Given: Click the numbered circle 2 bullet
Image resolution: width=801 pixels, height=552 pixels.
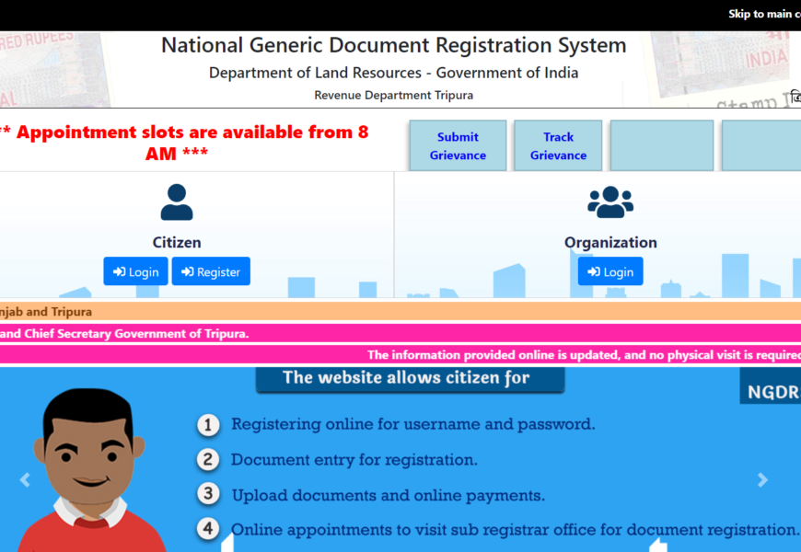Looking at the screenshot, I should point(209,459).
